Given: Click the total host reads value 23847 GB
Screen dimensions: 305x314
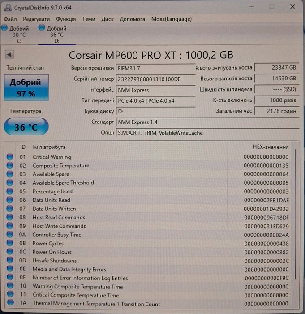Looking at the screenshot, I should coord(277,67).
